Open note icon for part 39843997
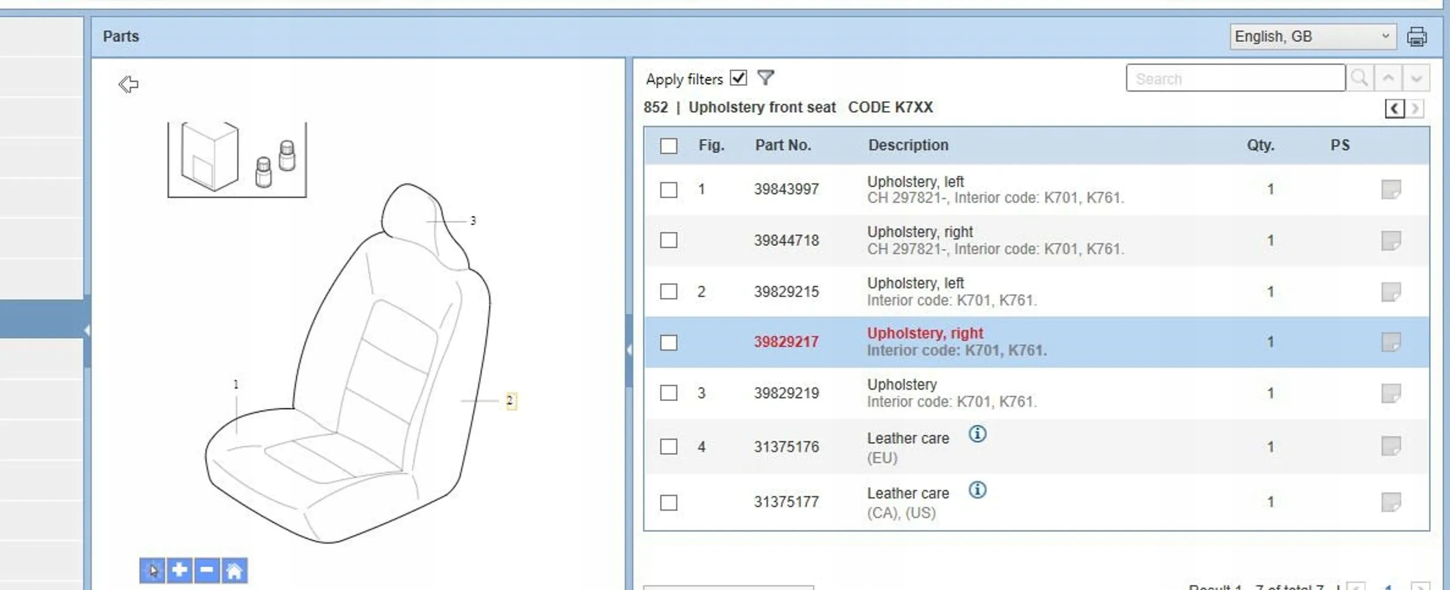This screenshot has width=1450, height=590. click(1391, 190)
